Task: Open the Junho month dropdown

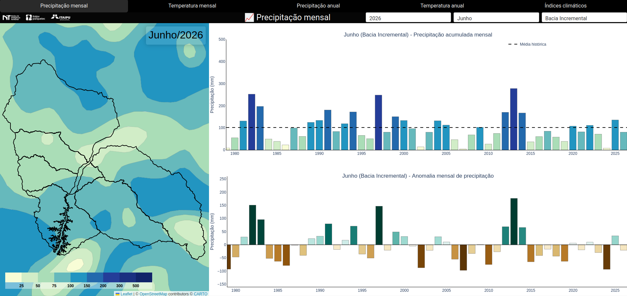Action: pyautogui.click(x=496, y=18)
